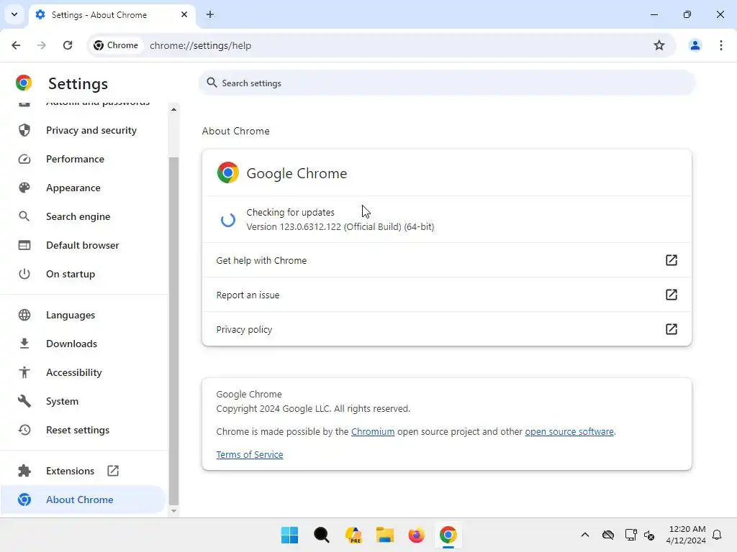Viewport: 737px width, 552px height.
Task: Launch Firefox from the taskbar
Action: tap(417, 535)
